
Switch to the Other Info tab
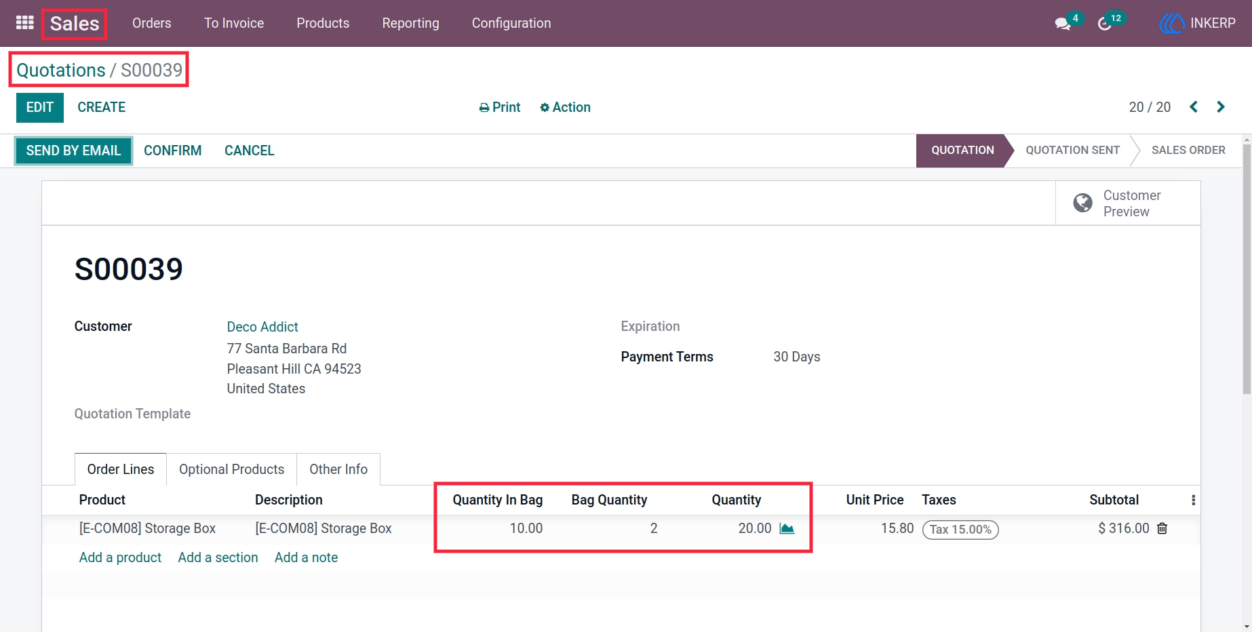[338, 469]
